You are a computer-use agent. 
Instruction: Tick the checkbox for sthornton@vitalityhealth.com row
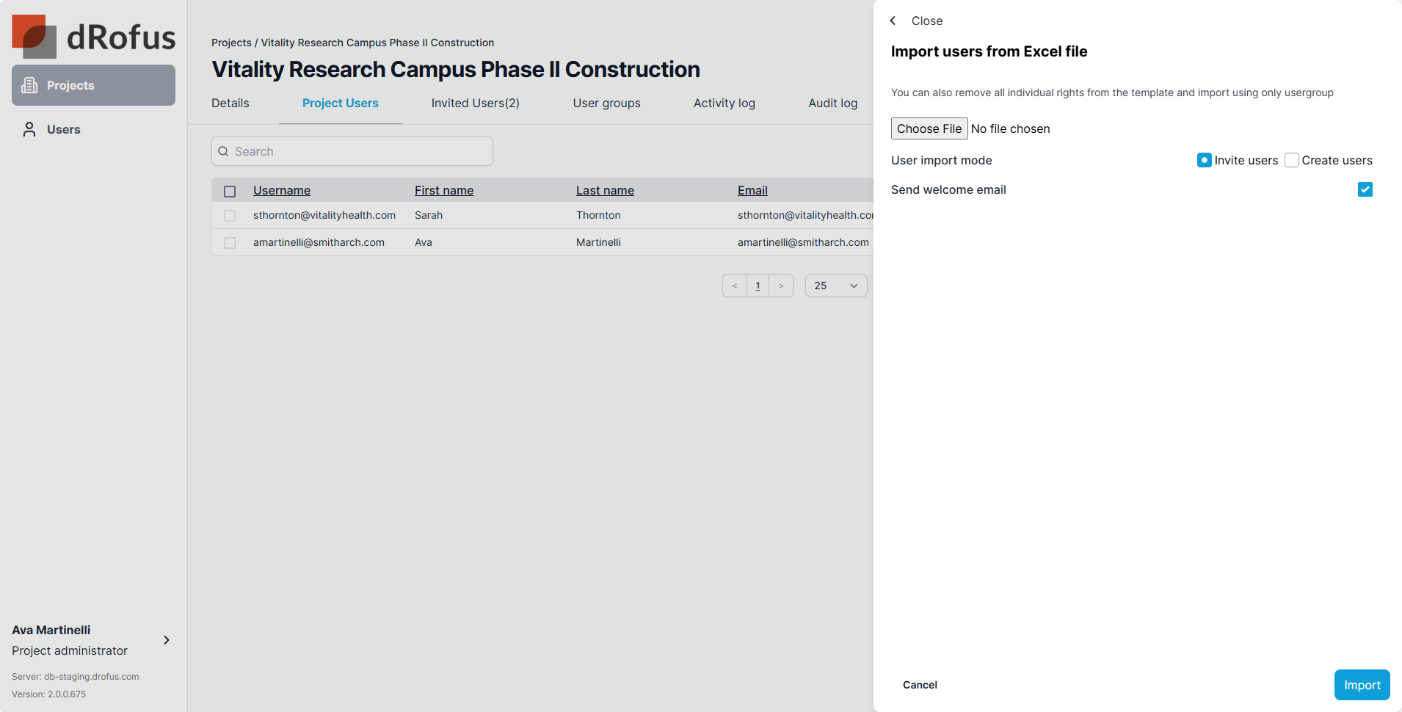tap(230, 216)
